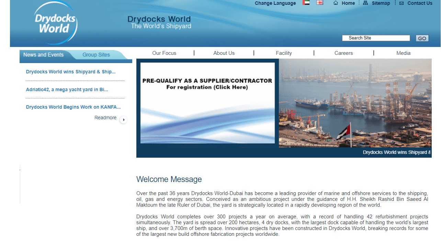
Task: Click the Sitemap tree icon
Action: (x=365, y=3)
